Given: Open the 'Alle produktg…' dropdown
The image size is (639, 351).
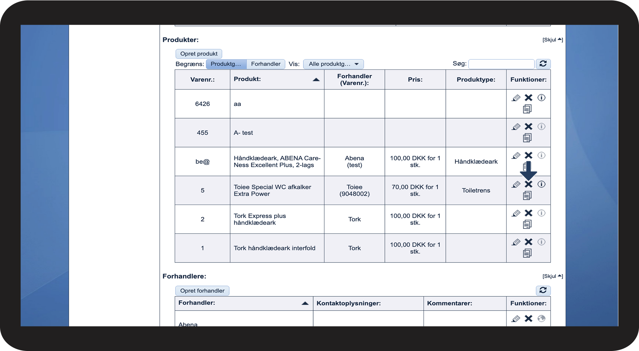Looking at the screenshot, I should [333, 64].
